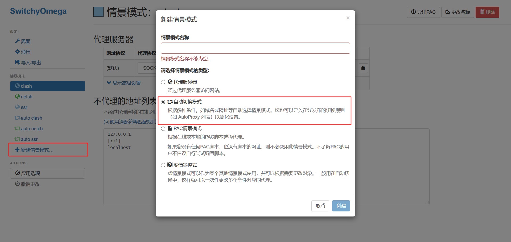Click the 情景模式名称 input field
Screen dimensions: 511x242
point(255,48)
